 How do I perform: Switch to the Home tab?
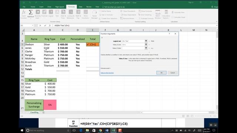tap(33, 7)
